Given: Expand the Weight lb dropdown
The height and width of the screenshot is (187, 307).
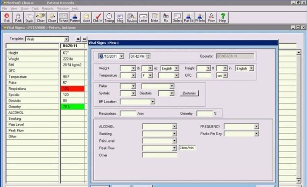Looking at the screenshot, I should [x=133, y=68].
